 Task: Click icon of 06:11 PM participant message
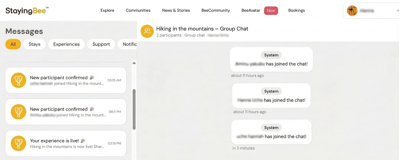(x=19, y=112)
